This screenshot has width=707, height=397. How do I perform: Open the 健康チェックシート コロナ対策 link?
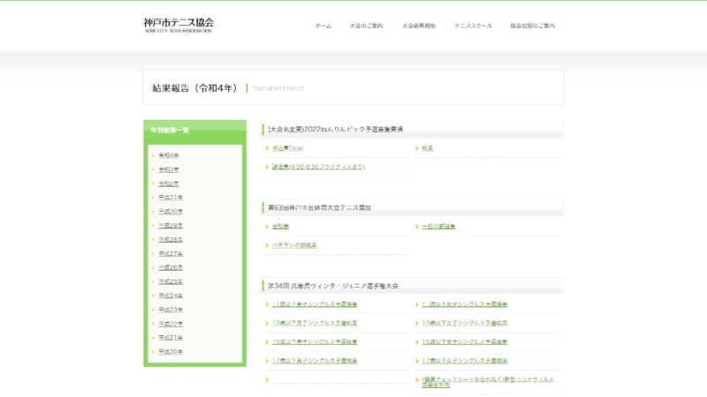coord(488,382)
